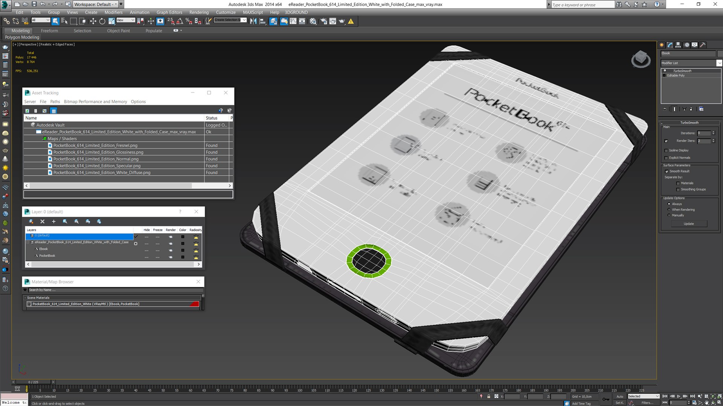Switch to the Freeform ribbon tab
Screen dimensions: 723x406
[x=49, y=31]
